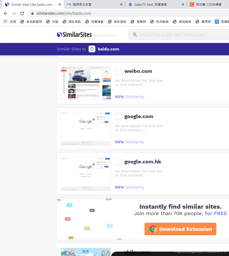
Task: Open the 京东购物 bookmark
Action: point(117,22)
